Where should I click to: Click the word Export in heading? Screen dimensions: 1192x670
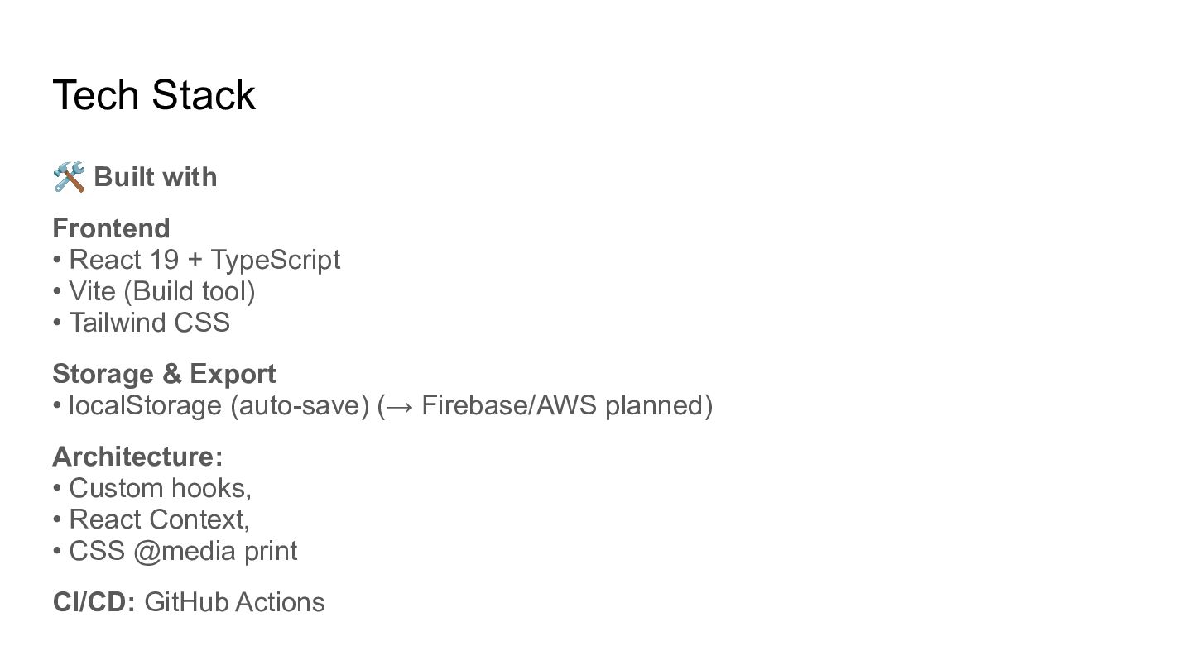pyautogui.click(x=233, y=374)
